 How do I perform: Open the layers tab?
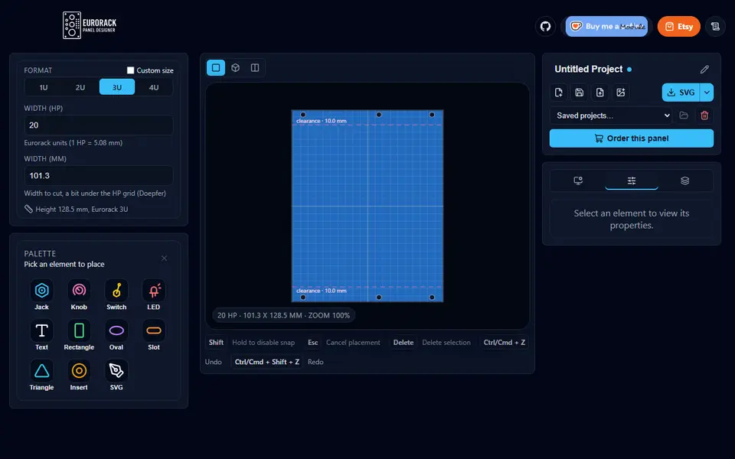point(684,181)
